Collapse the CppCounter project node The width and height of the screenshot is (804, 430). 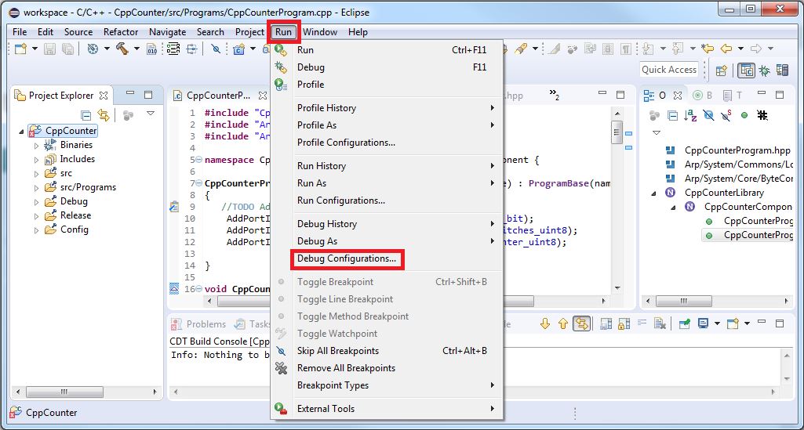click(21, 132)
